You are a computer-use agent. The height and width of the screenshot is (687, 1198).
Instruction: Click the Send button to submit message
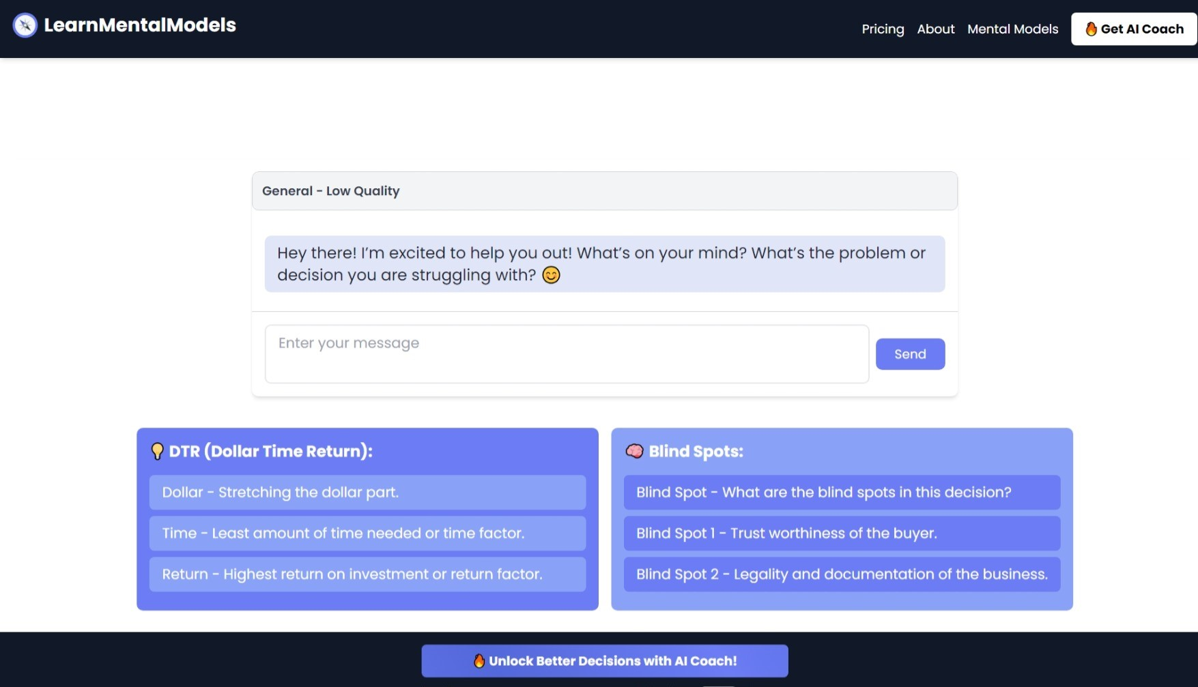pyautogui.click(x=910, y=353)
